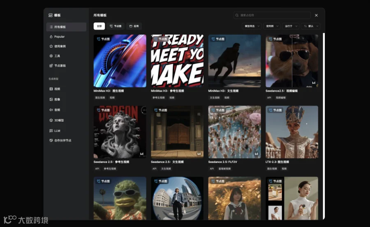The width and height of the screenshot is (370, 227).
Task: Click the 节点图 badge on the frog card
Action: [x=103, y=181]
